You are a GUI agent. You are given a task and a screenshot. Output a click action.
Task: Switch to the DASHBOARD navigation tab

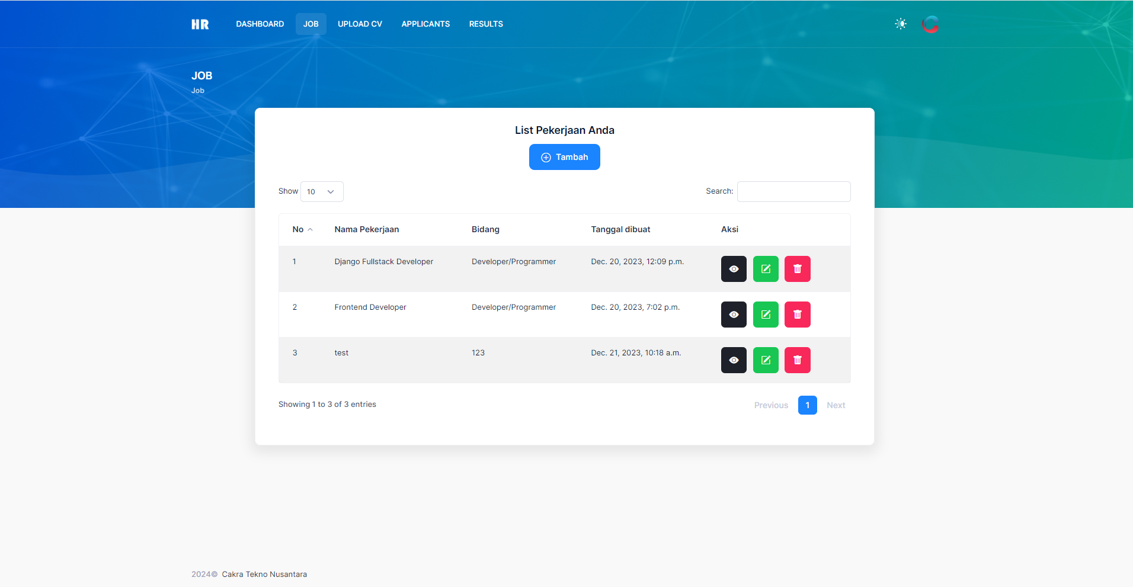pyautogui.click(x=260, y=24)
